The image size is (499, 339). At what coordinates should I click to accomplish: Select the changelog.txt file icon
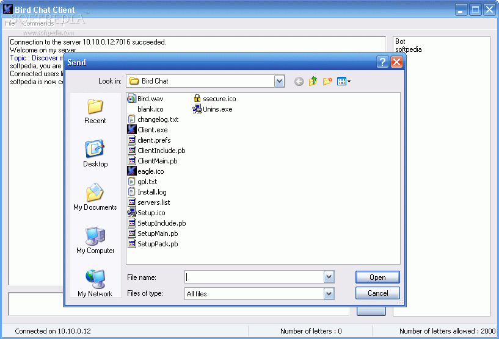[x=131, y=120]
